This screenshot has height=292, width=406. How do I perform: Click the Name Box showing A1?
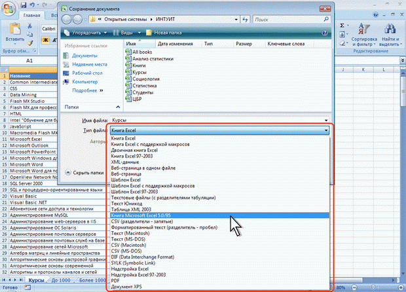point(29,61)
